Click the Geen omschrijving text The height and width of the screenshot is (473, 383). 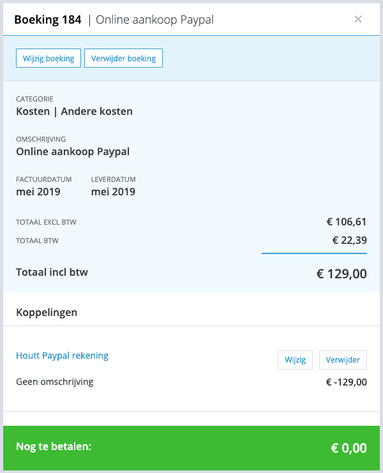tap(55, 382)
